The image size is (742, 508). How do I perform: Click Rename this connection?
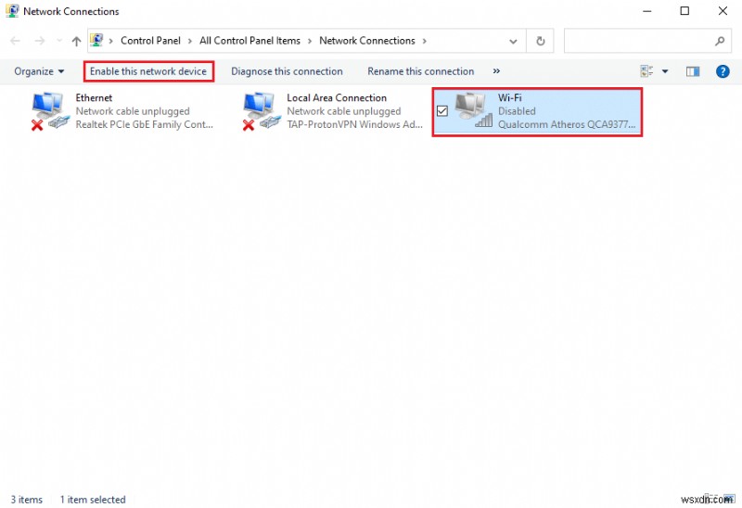(x=421, y=71)
